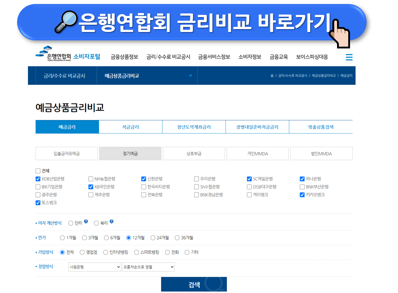Uncheck 카카오뱅크 checkbox
This screenshot has width=398, height=293.
[302, 195]
